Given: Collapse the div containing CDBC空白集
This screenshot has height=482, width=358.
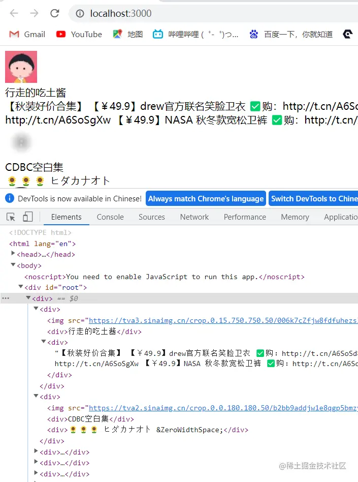Looking at the screenshot, I should pyautogui.click(x=36, y=396).
